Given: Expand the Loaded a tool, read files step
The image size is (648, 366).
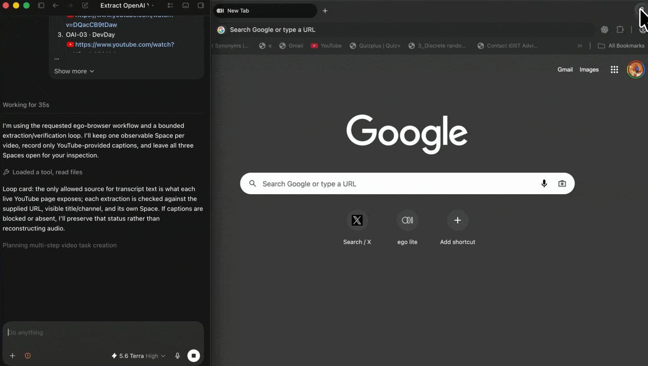Looking at the screenshot, I should (x=43, y=172).
